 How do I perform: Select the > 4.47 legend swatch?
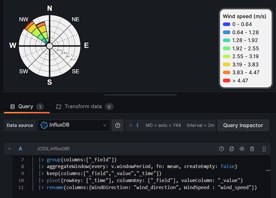[226, 81]
